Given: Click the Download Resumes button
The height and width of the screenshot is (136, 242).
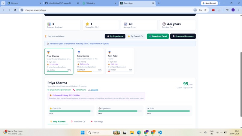Looking at the screenshot, I should point(183,36).
